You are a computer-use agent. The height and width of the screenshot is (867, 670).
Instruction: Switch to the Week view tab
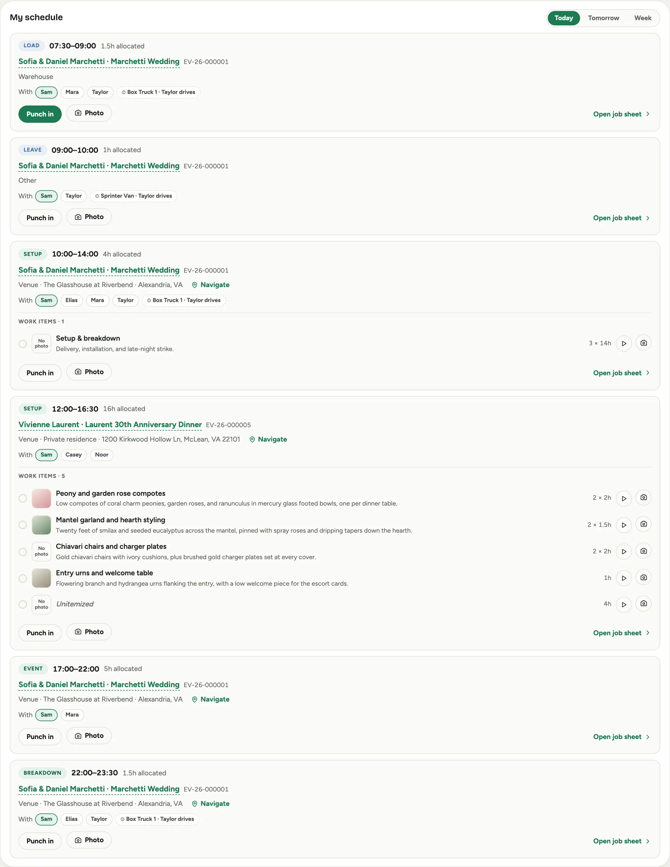click(x=642, y=18)
